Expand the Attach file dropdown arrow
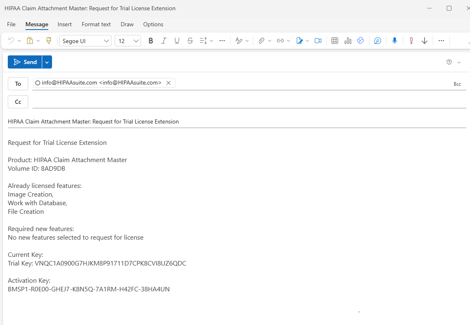The height and width of the screenshot is (325, 470). 270,41
